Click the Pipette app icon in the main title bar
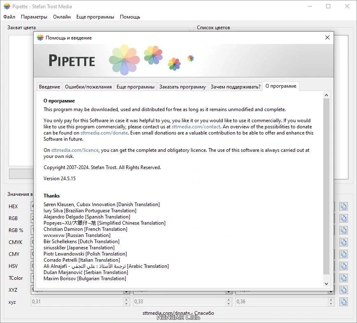 [7, 7]
